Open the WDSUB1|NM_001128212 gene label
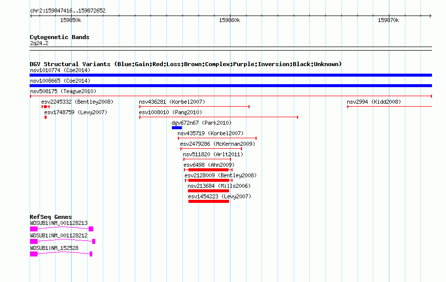This screenshot has width=446, height=282. [x=59, y=235]
